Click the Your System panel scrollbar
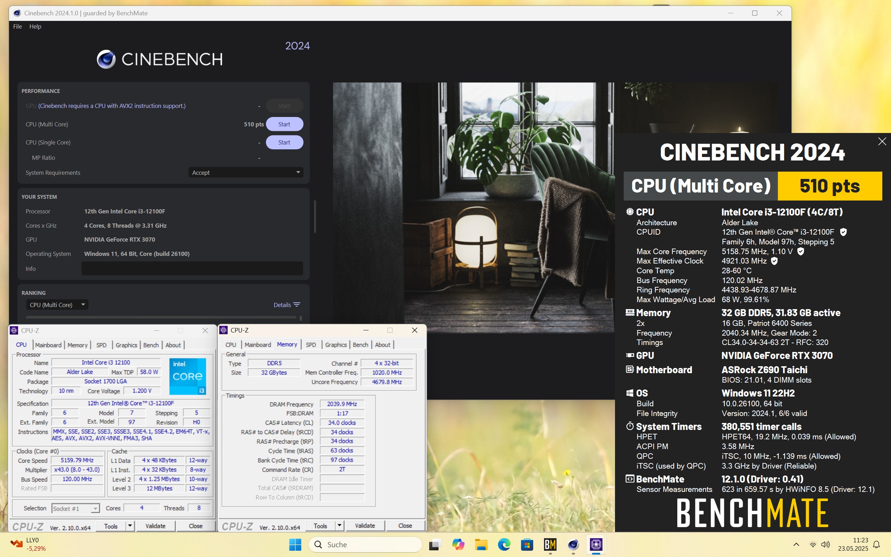This screenshot has height=557, width=891. click(x=315, y=217)
